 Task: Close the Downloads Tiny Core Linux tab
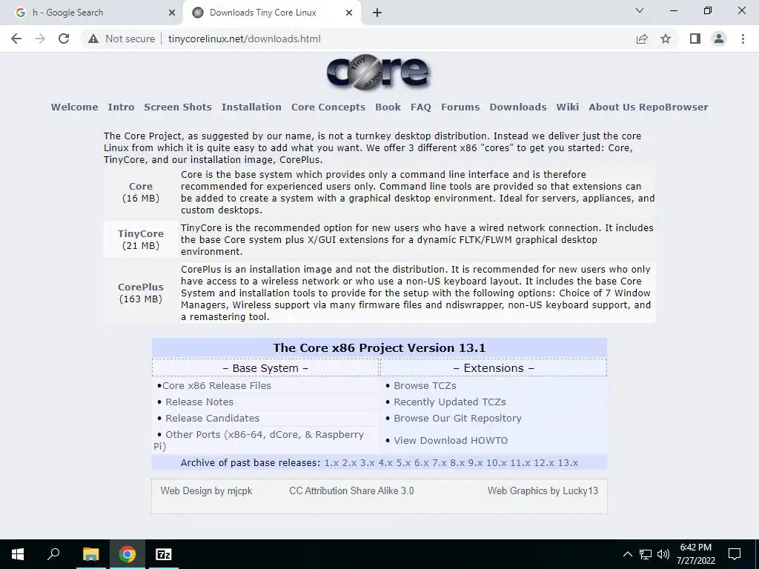click(x=349, y=13)
